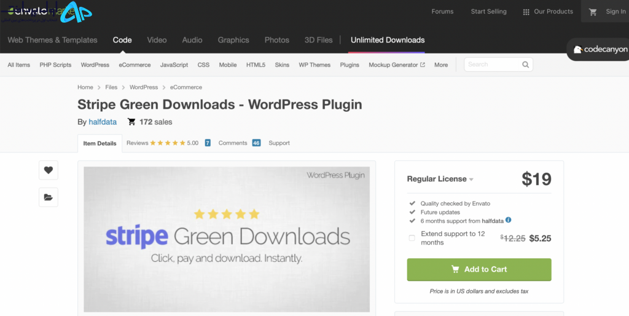The image size is (629, 316).
Task: Go to the Video section
Action: 157,40
